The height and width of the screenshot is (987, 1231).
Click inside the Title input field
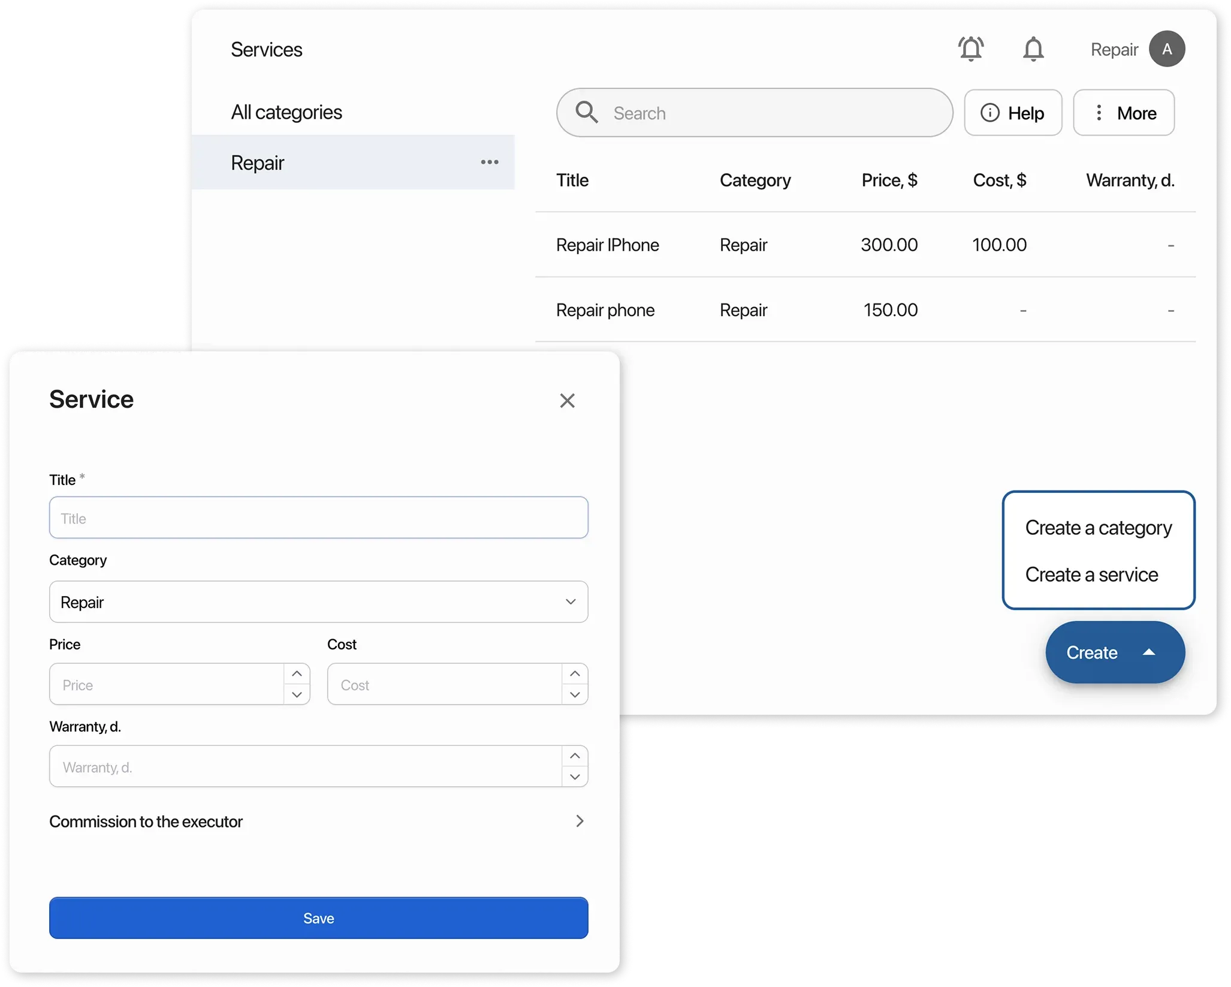(x=318, y=517)
